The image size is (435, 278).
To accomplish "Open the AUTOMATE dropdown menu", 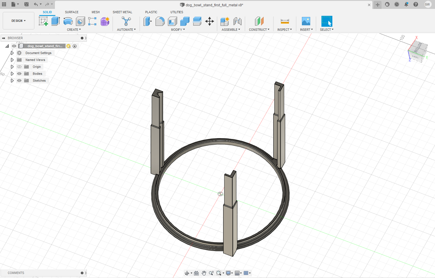I will point(126,30).
